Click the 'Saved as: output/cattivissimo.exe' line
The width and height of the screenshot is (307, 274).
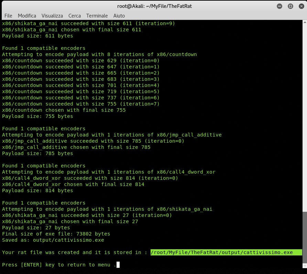(x=53, y=240)
